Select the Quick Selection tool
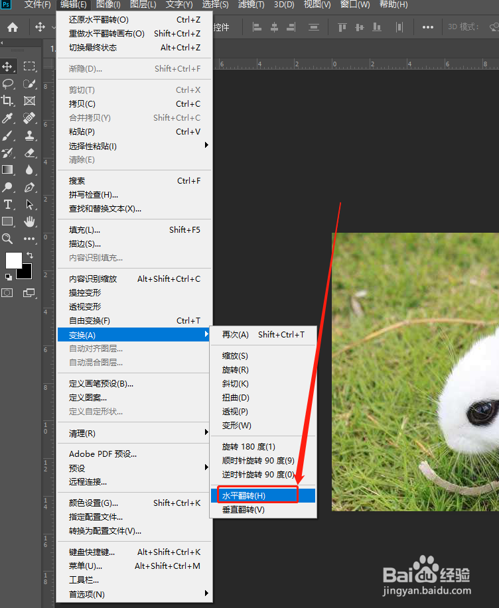Image resolution: width=499 pixels, height=608 pixels. (x=29, y=84)
